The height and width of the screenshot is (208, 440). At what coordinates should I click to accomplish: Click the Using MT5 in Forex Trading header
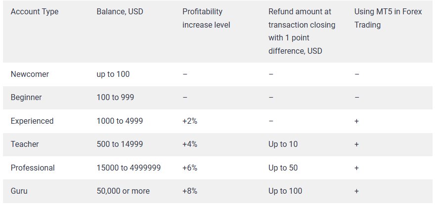[388, 18]
